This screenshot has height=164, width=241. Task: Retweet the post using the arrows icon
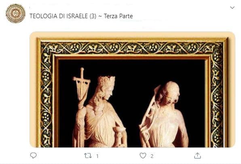(x=88, y=156)
